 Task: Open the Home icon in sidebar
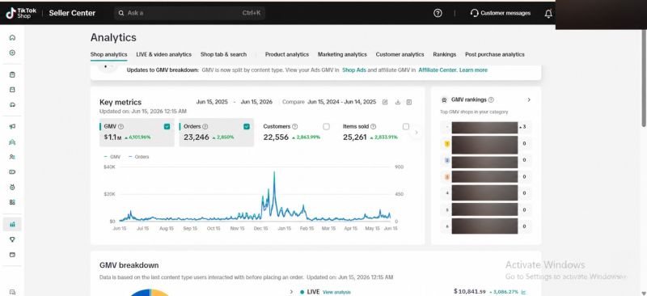pyautogui.click(x=12, y=37)
